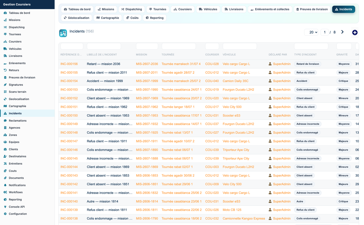Click Signatures pen icon in sidebar
364x225 pixels.
(x=5, y=85)
